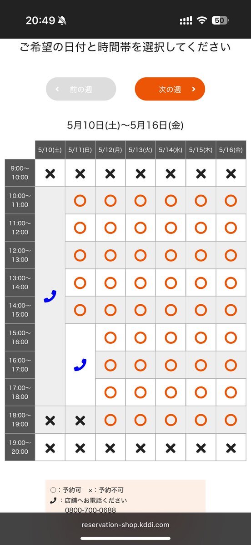Select the 5/13 (Tue) 17:00–18:00 circle
This screenshot has height=545, width=251.
pyautogui.click(x=141, y=392)
